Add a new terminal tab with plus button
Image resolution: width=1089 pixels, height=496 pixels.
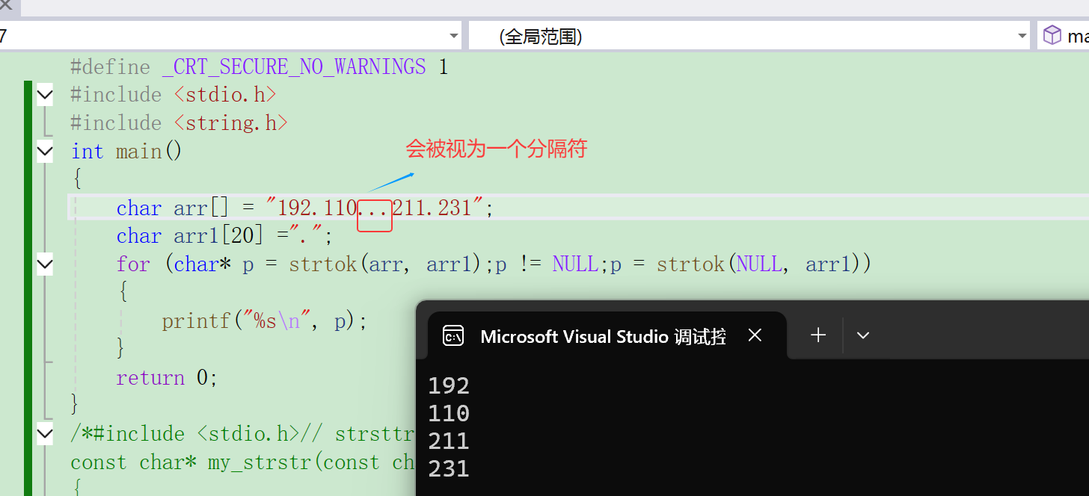point(818,335)
